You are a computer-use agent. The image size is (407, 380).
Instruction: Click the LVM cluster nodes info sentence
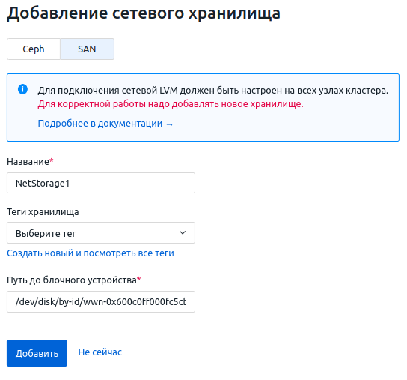[212, 90]
